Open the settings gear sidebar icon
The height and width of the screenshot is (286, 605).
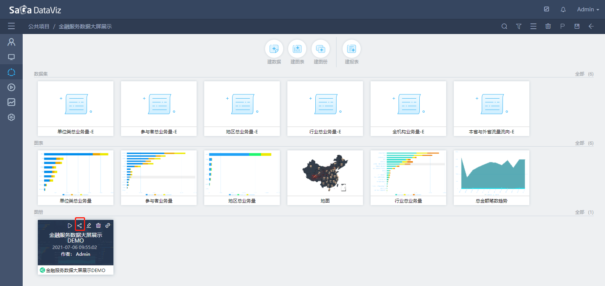11,117
